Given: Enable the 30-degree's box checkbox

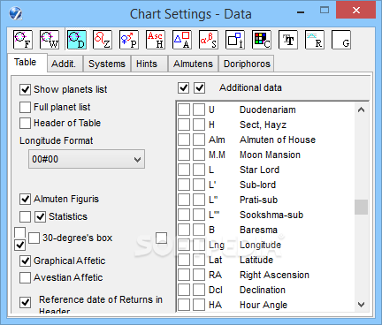Looking at the screenshot, I should (34, 238).
